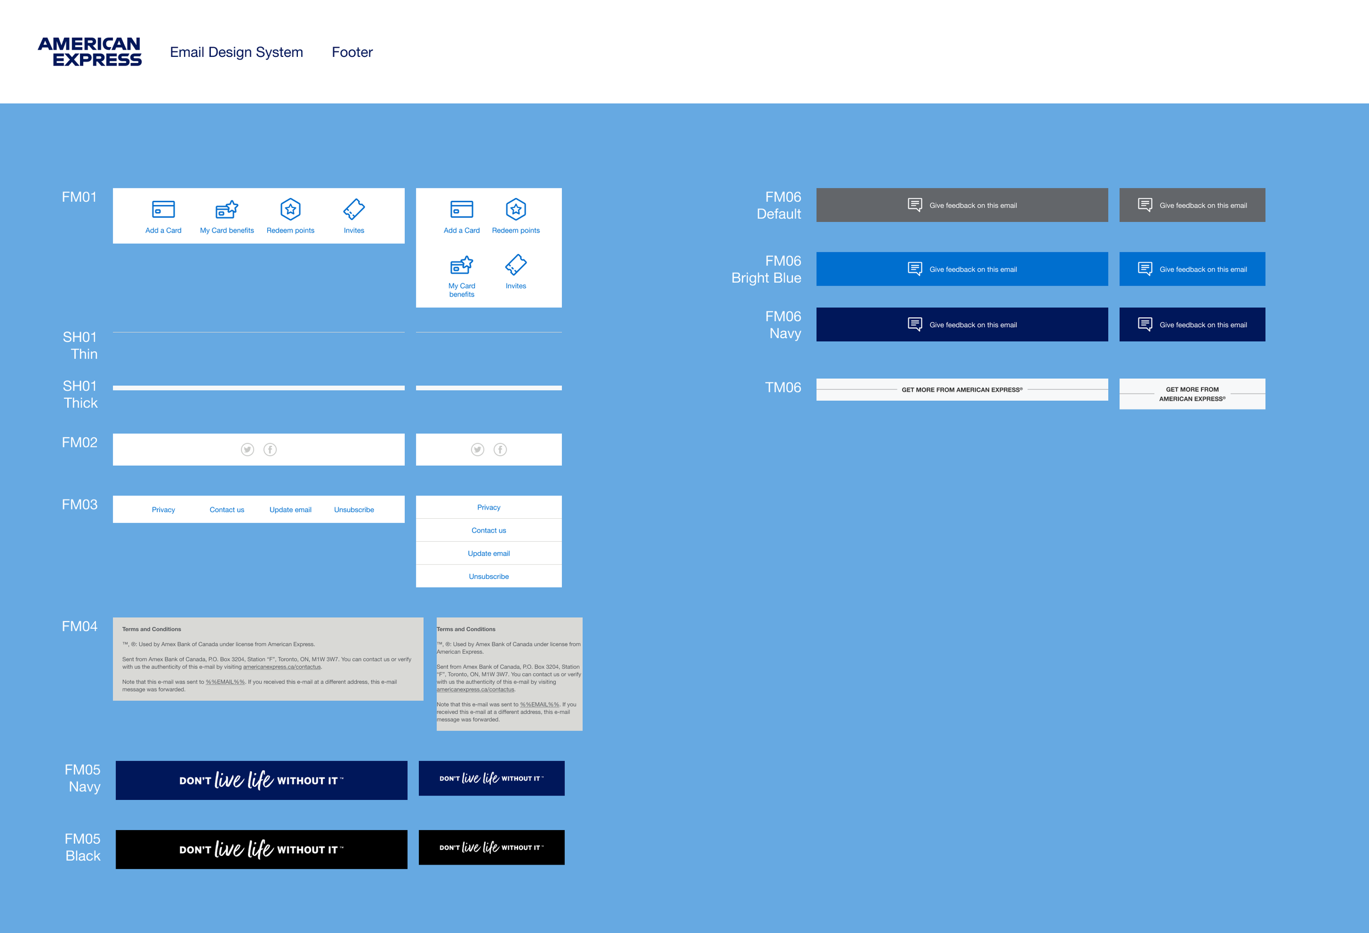Click 'Redeem points' label in wide FM01
This screenshot has height=933, width=1369.
[290, 230]
